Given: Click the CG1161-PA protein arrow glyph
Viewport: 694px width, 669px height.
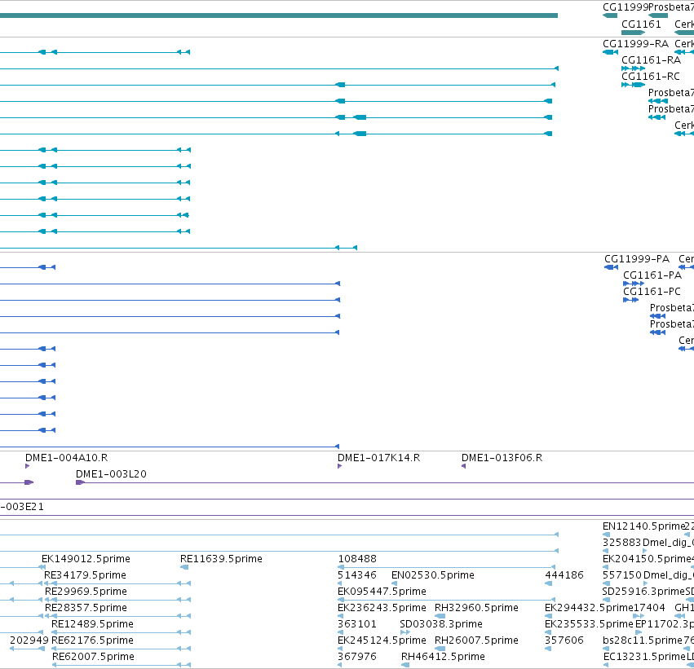Looking at the screenshot, I should 634,284.
